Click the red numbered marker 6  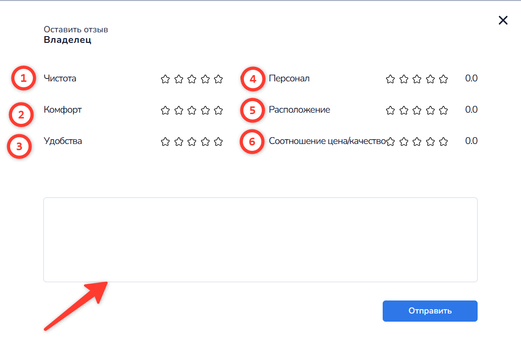tap(252, 142)
